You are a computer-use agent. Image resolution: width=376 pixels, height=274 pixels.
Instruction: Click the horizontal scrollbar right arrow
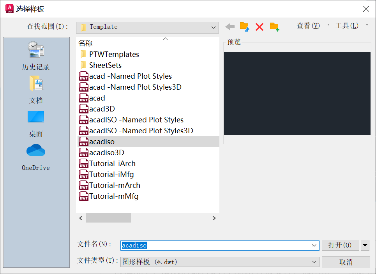click(214, 218)
